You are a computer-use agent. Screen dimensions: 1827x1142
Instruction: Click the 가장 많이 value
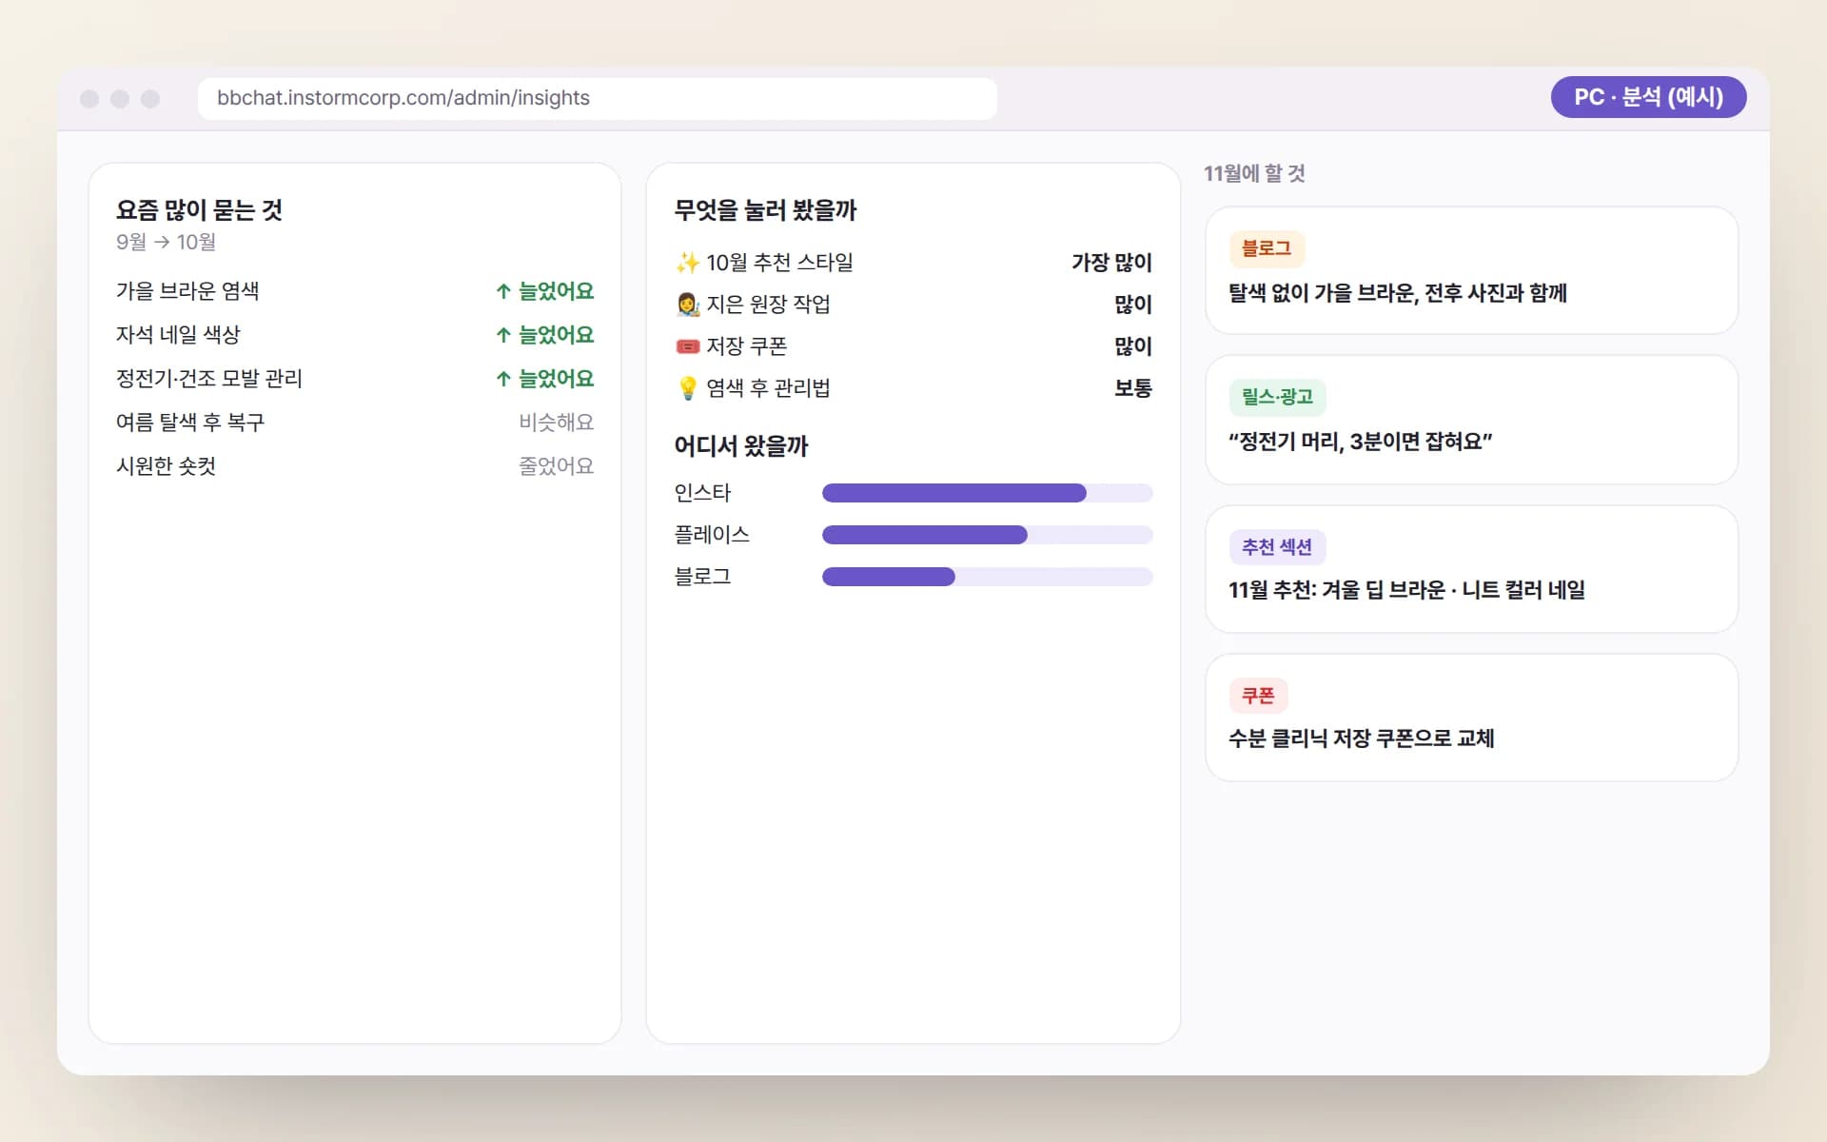point(1111,263)
